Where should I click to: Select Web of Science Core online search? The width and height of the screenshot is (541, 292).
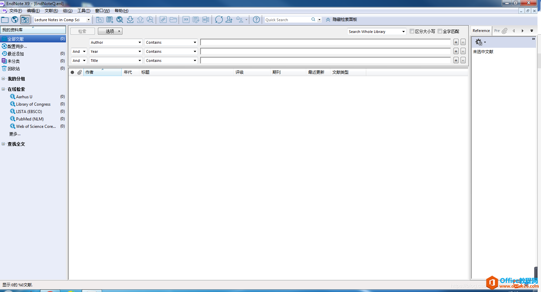point(36,126)
